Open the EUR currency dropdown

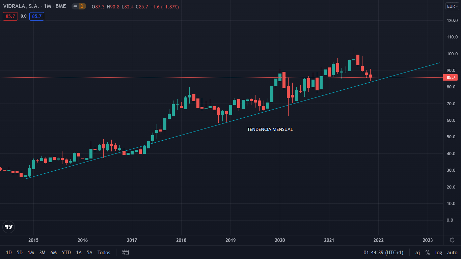click(452, 6)
